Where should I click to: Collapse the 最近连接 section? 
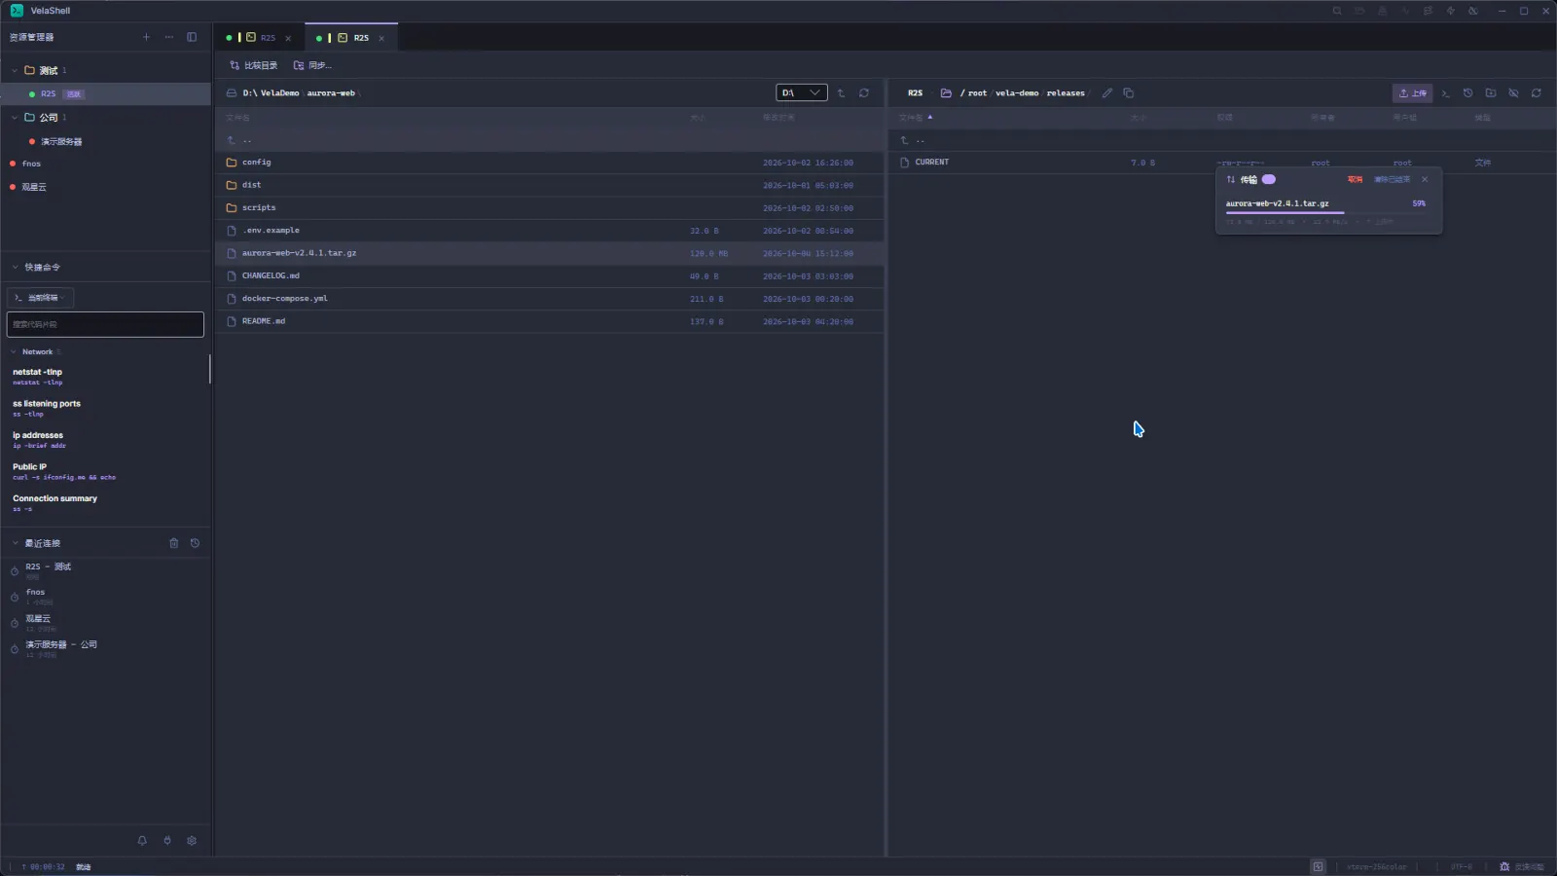point(15,543)
